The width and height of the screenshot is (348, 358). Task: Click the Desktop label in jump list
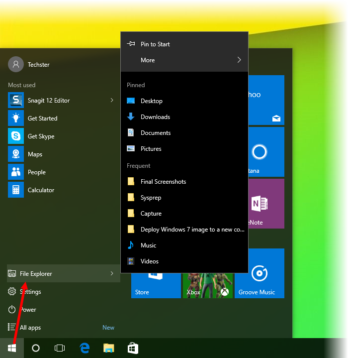[151, 101]
